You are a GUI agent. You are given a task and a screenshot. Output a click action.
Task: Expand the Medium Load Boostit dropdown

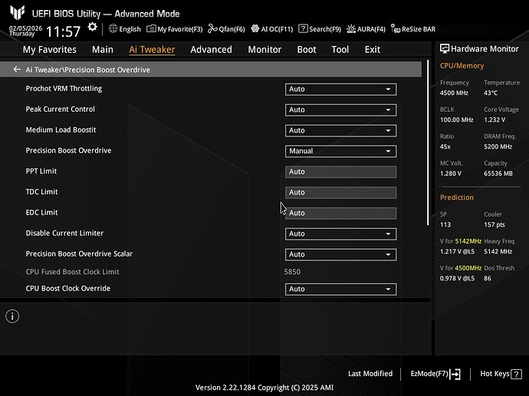pyautogui.click(x=340, y=130)
